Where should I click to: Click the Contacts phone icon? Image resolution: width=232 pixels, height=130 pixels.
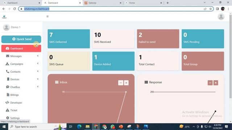(x=8, y=71)
